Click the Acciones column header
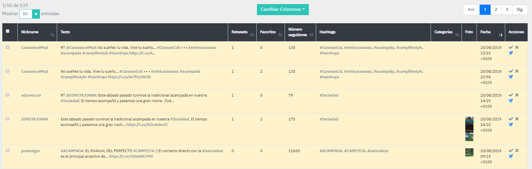Viewport: 532px width, 169px height. pyautogui.click(x=516, y=32)
